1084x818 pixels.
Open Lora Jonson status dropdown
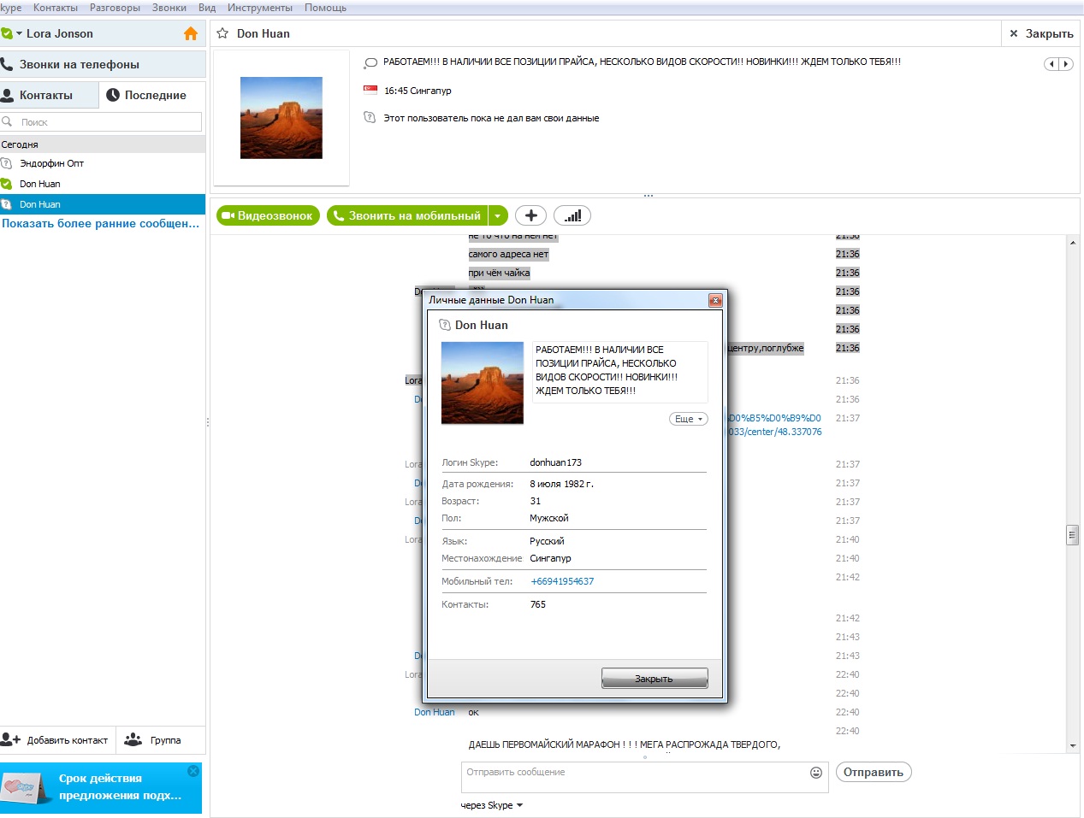pyautogui.click(x=19, y=33)
